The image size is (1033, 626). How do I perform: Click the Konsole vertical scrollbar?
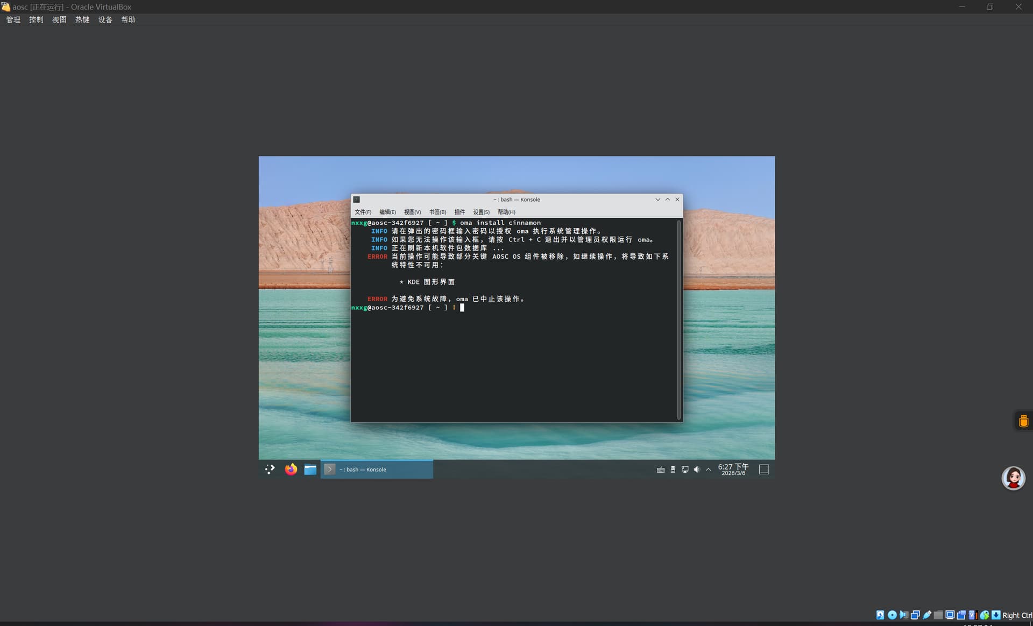[679, 319]
